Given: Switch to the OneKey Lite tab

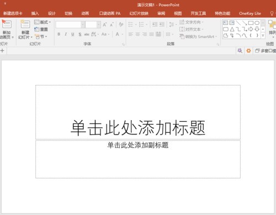Looking at the screenshot, I should pos(250,13).
